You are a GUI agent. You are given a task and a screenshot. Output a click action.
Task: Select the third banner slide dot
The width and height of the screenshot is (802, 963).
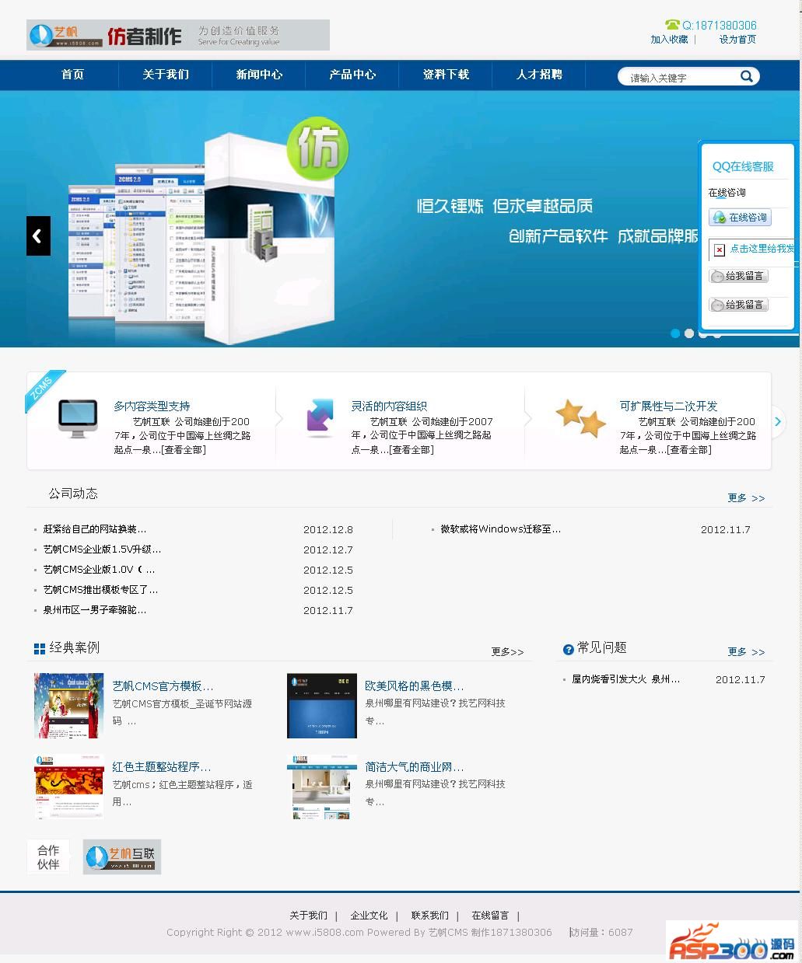tap(702, 333)
